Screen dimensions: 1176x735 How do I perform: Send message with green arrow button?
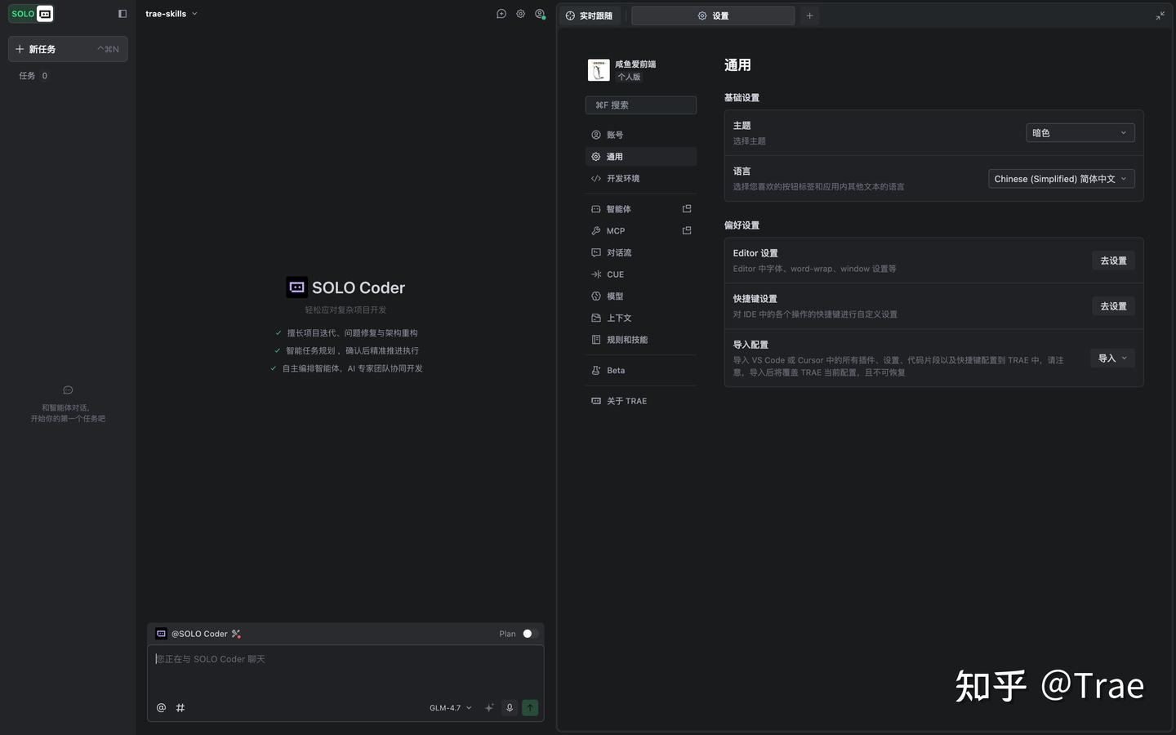pos(530,708)
